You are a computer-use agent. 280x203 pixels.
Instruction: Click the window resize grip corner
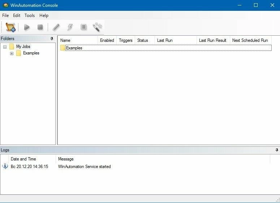278,200
